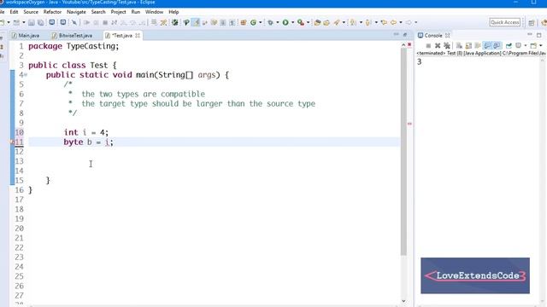Open the Run dropdown arrow
Image resolution: width=547 pixels, height=307 pixels.
292,23
